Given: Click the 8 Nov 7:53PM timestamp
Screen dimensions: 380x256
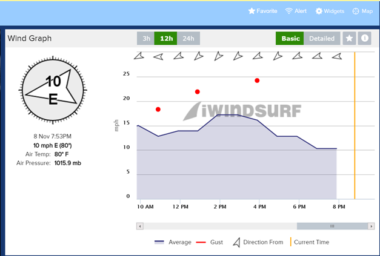Looking at the screenshot, I should coord(52,136).
